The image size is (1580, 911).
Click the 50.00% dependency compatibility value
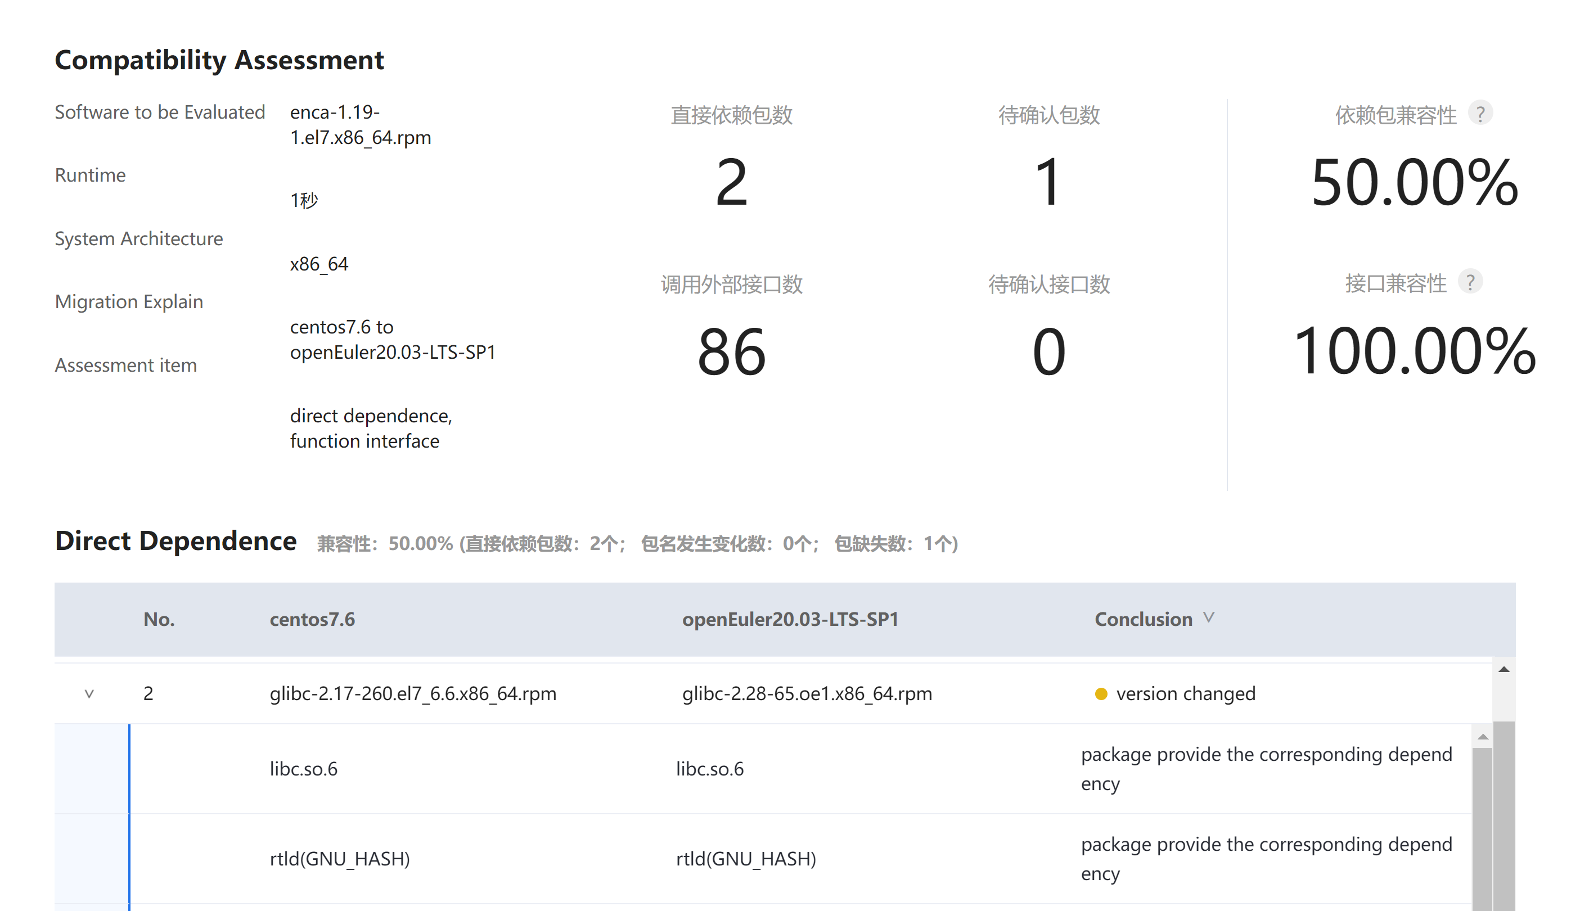pos(1414,182)
